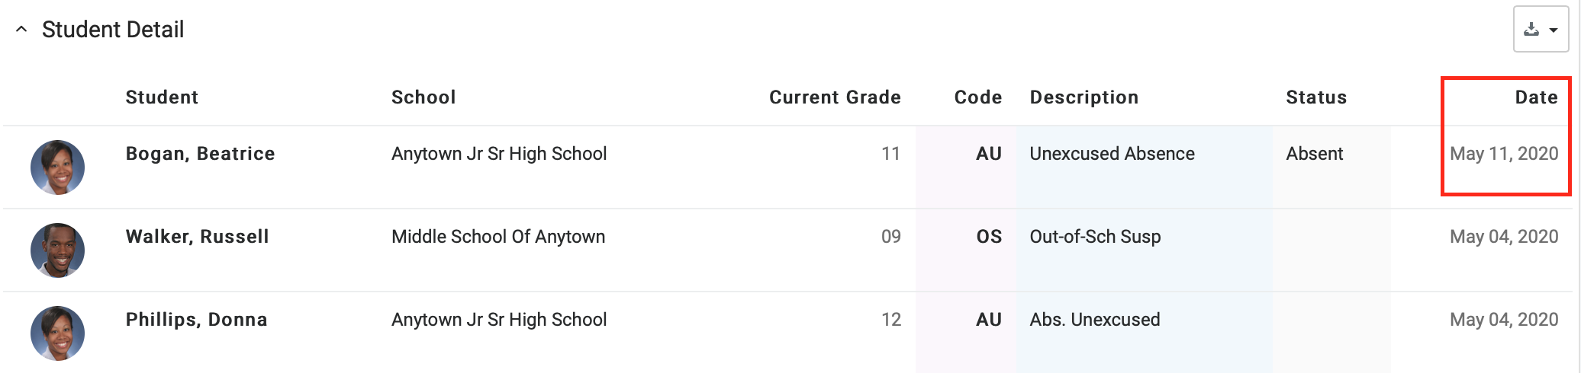
Task: Collapse the Student Detail section chevron
Action: (21, 30)
